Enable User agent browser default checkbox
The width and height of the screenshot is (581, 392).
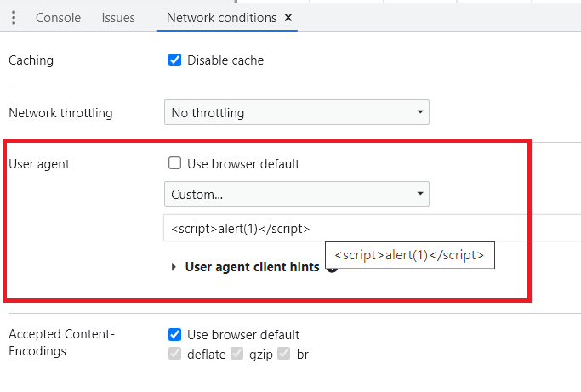pos(175,163)
